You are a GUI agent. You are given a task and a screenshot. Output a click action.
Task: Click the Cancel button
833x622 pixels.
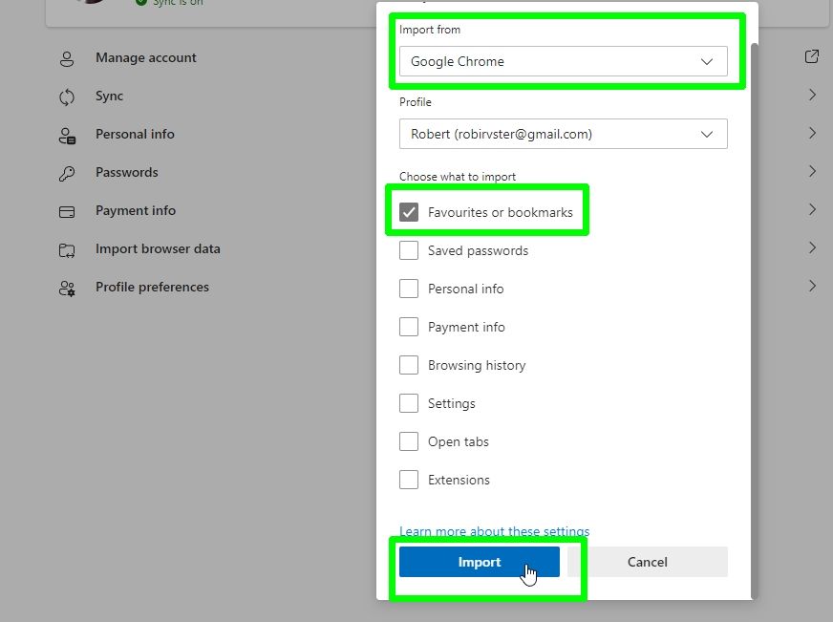(647, 562)
